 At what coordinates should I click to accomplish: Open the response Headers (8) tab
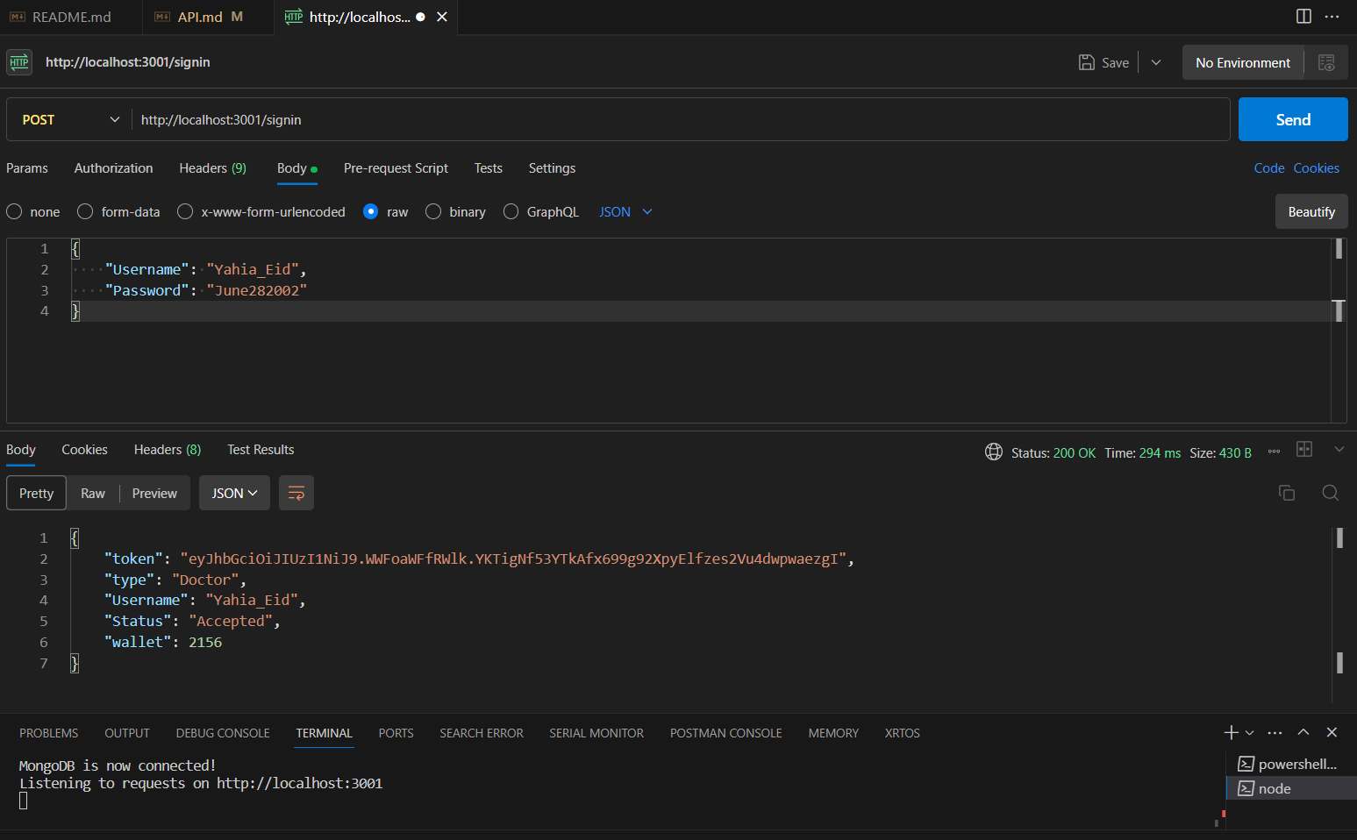coord(168,449)
